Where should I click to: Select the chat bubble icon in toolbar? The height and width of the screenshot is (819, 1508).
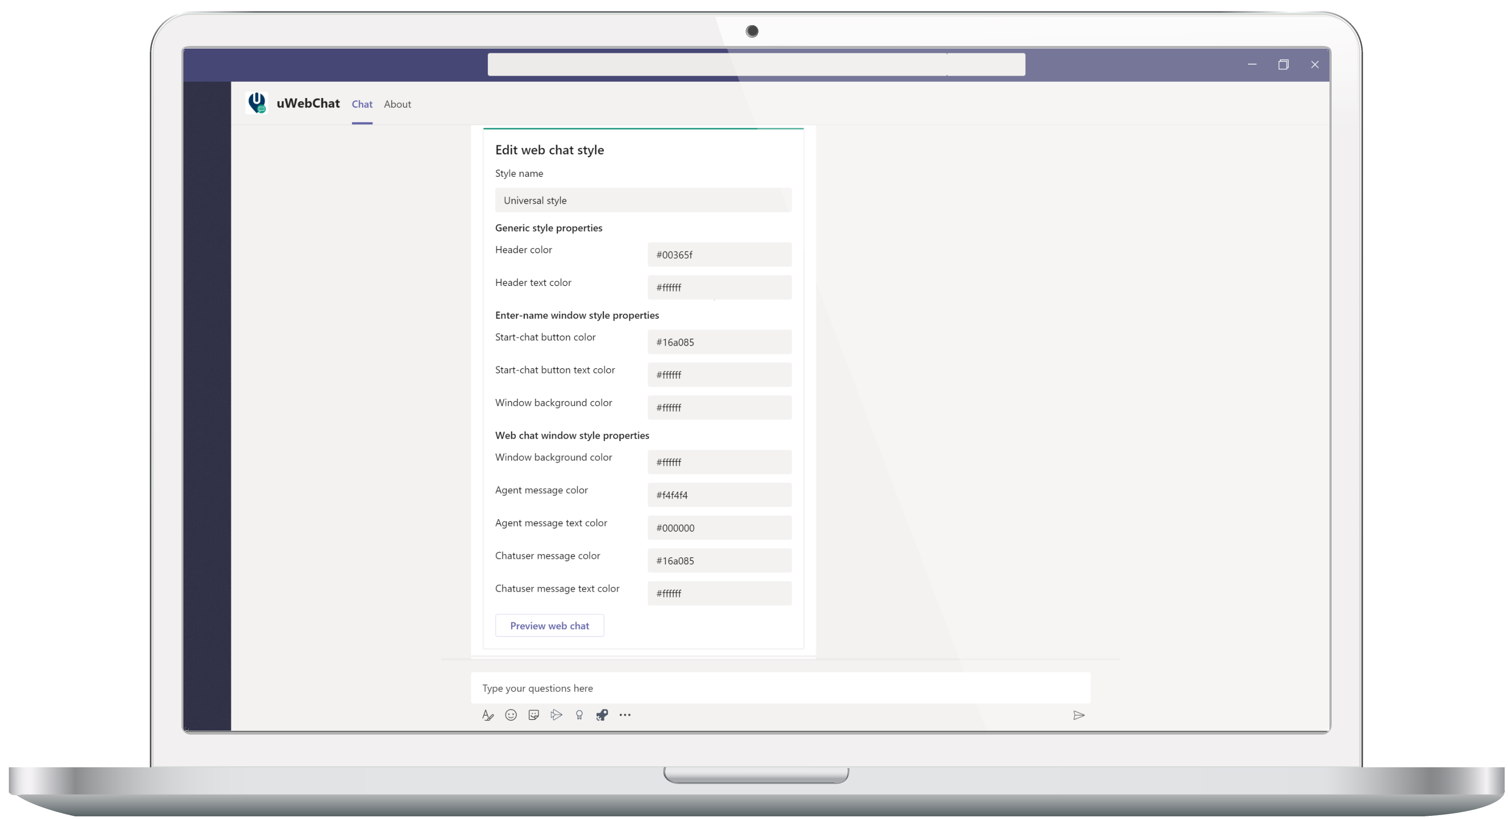[534, 715]
